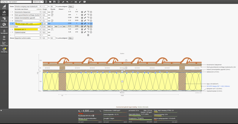Open the Bouwbesluit 2015 Rc>6 dropdown

[94, 115]
